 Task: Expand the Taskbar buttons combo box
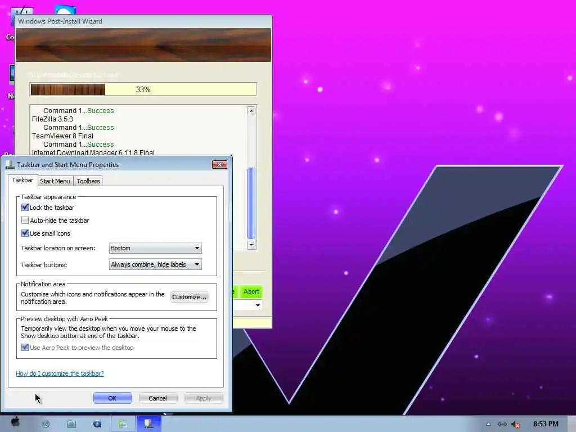click(155, 264)
